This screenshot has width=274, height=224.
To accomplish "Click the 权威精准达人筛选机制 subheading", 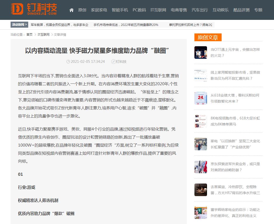I will pyautogui.click(x=38, y=200).
